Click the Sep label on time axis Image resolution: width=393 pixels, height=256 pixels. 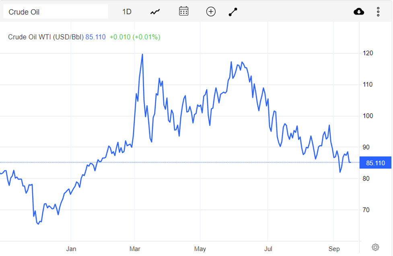pyautogui.click(x=334, y=249)
